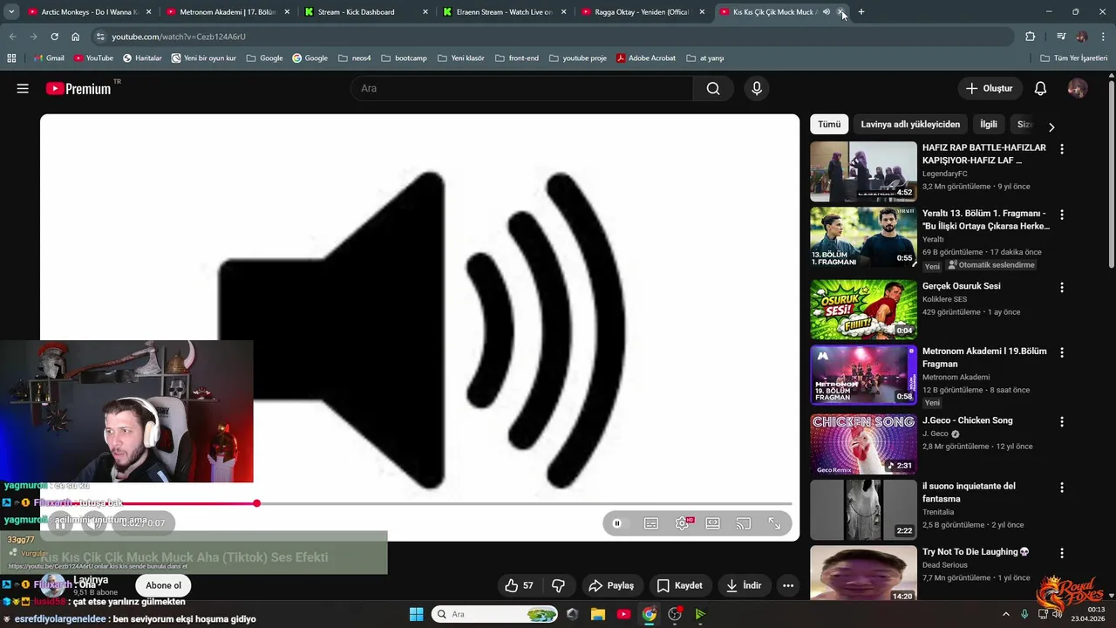This screenshot has height=628, width=1116.
Task: Open youtube proje bookmark folder
Action: coord(578,58)
